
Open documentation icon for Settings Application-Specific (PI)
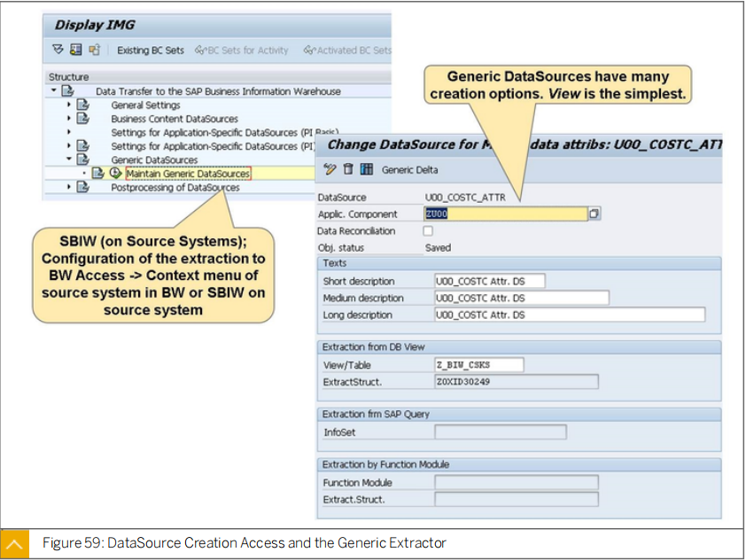(83, 145)
